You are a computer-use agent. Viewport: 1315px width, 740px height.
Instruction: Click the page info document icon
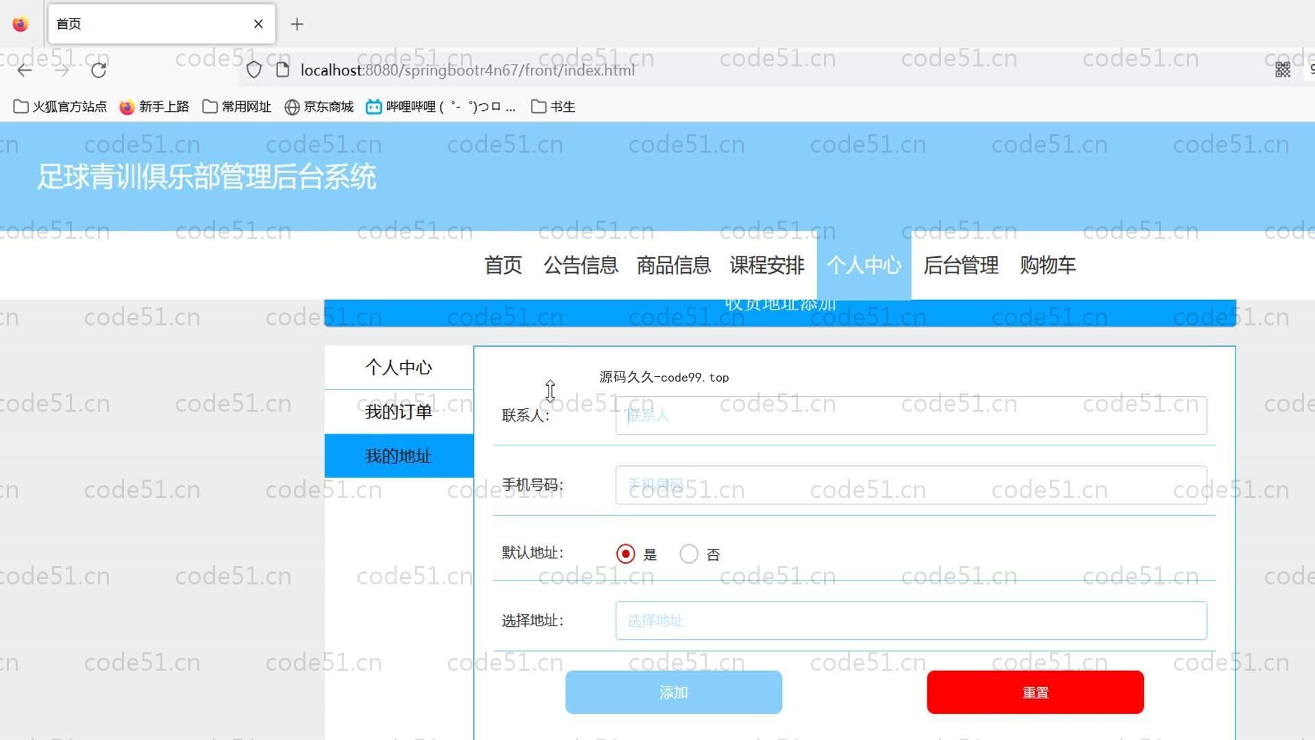point(282,70)
